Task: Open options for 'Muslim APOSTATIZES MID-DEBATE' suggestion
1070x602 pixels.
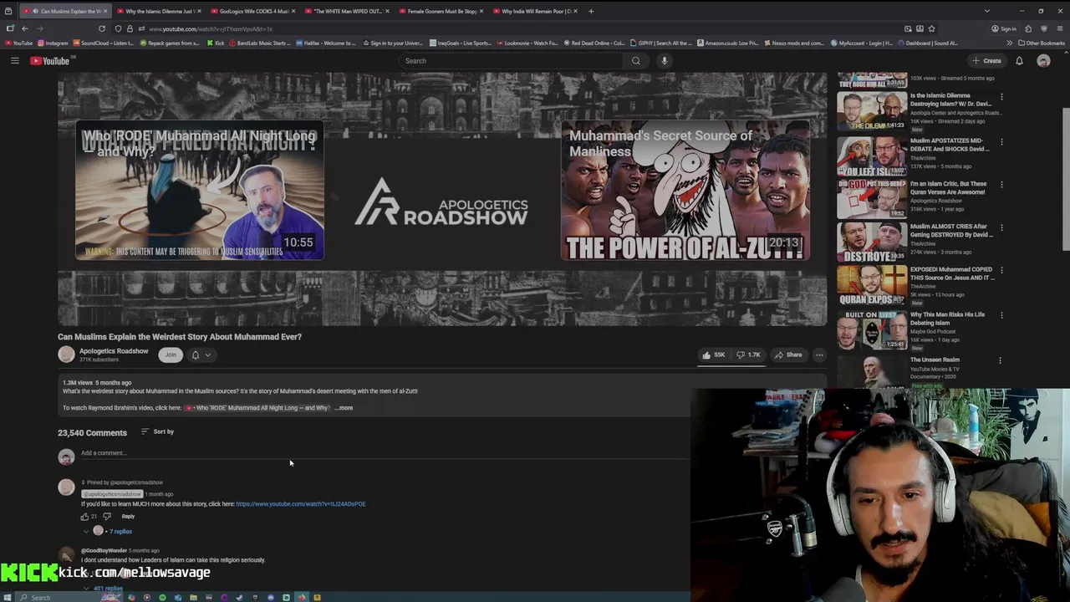Action: (1001, 141)
